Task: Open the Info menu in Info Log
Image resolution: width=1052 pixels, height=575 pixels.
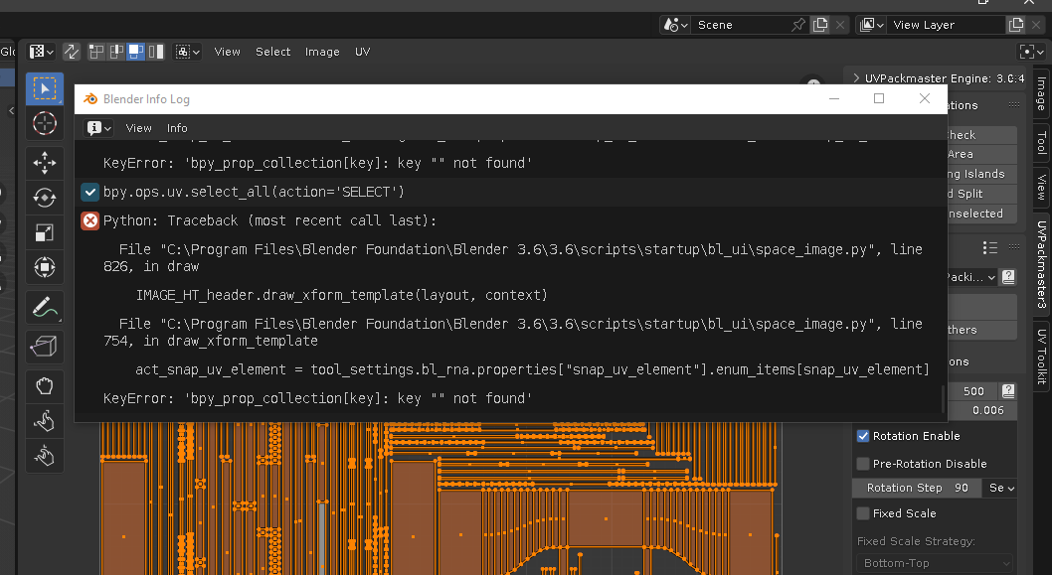Action: [177, 128]
